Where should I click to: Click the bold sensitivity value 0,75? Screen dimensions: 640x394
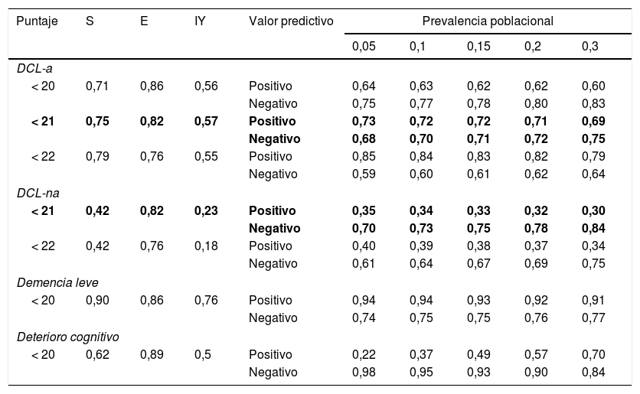[x=97, y=121]
